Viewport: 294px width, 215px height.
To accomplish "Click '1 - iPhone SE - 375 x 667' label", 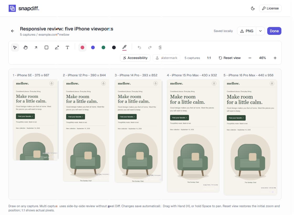I will pyautogui.click(x=31, y=75).
